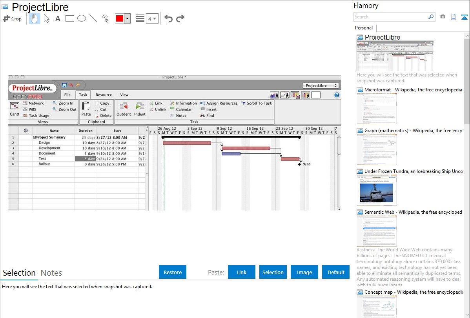The image size is (470, 318).
Task: Open the Selection tab
Action: coord(19,273)
